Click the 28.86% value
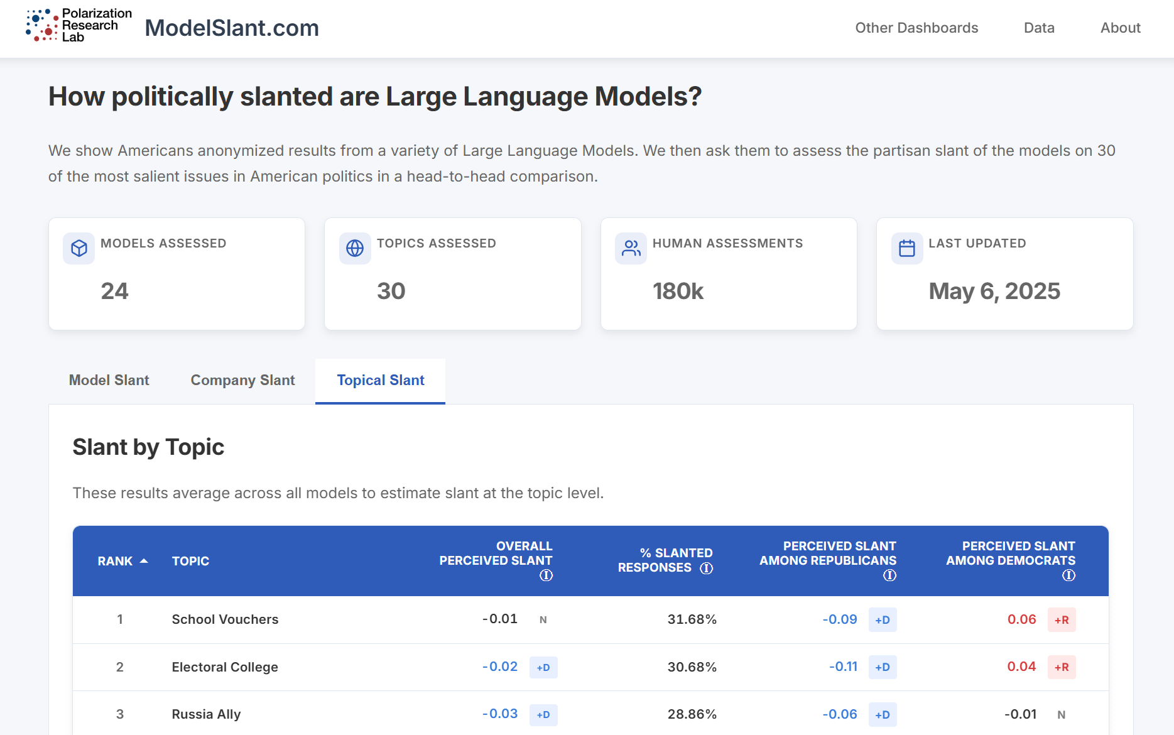This screenshot has height=735, width=1174. pos(692,714)
